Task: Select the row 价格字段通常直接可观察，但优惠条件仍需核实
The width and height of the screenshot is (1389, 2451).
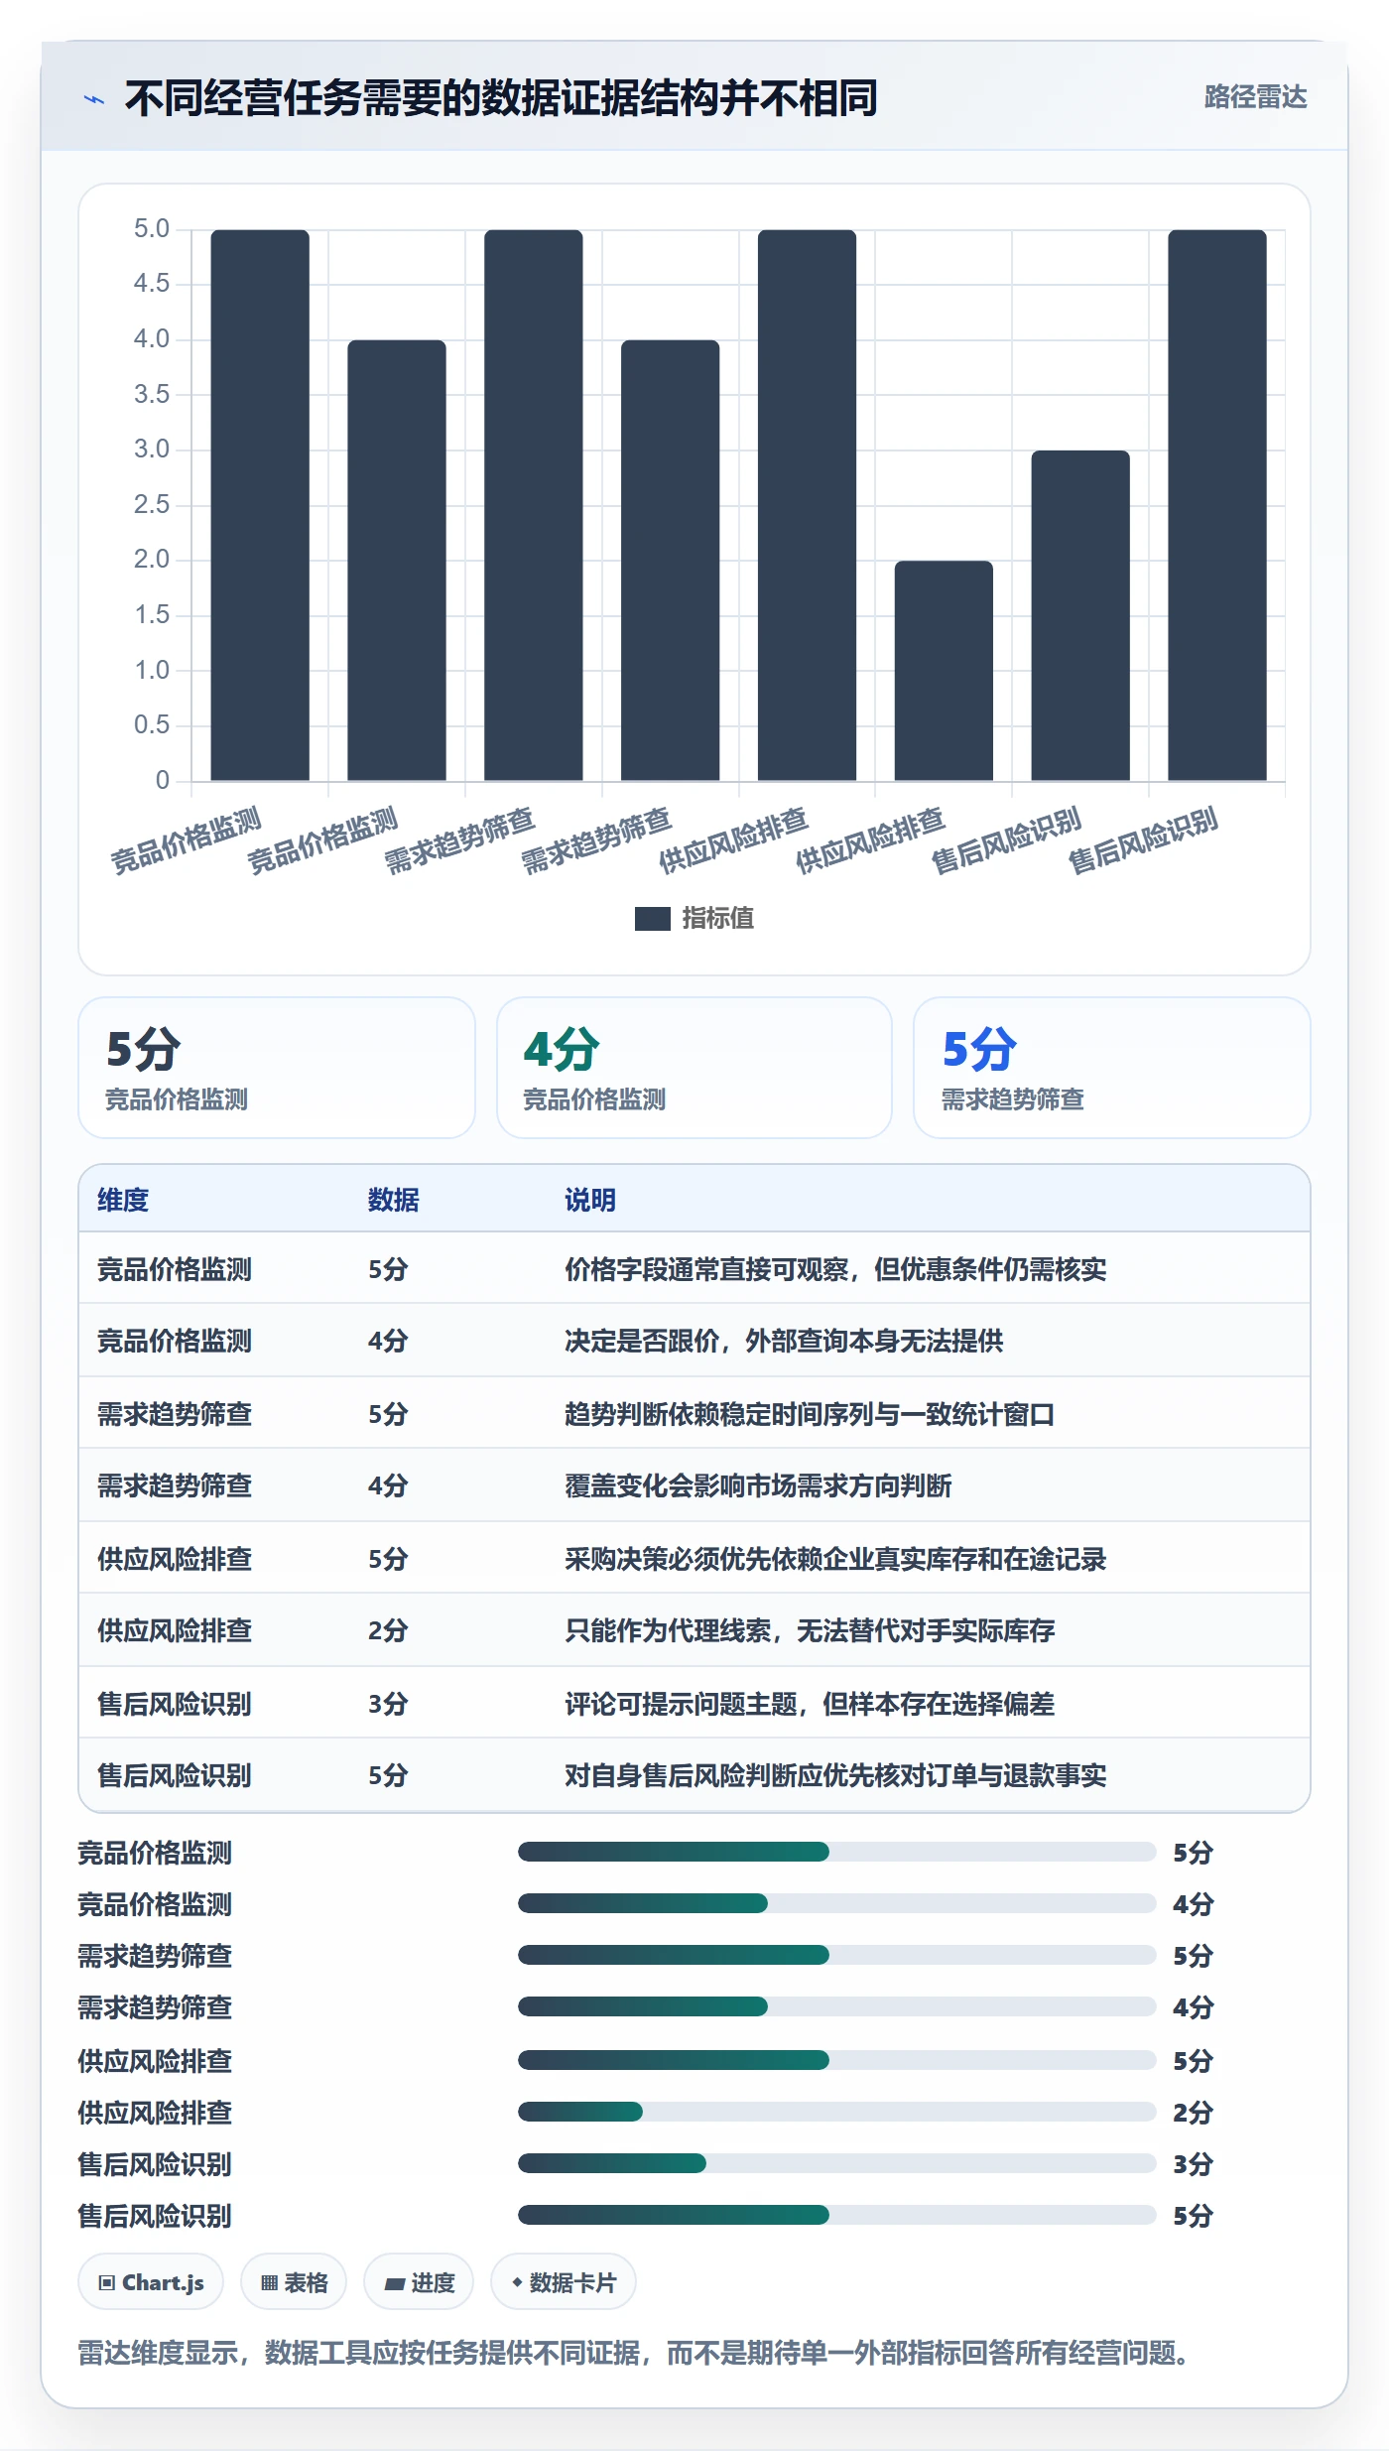Action: (694, 1268)
